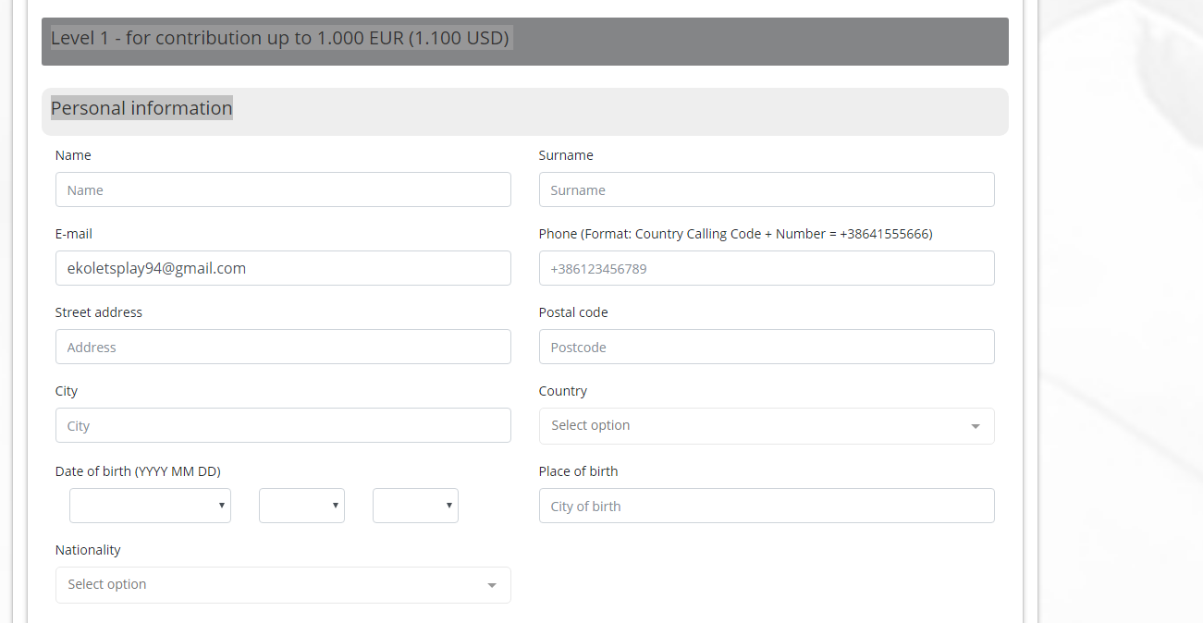Open the birth year dropdown
Image resolution: width=1203 pixels, height=623 pixels.
[x=150, y=506]
